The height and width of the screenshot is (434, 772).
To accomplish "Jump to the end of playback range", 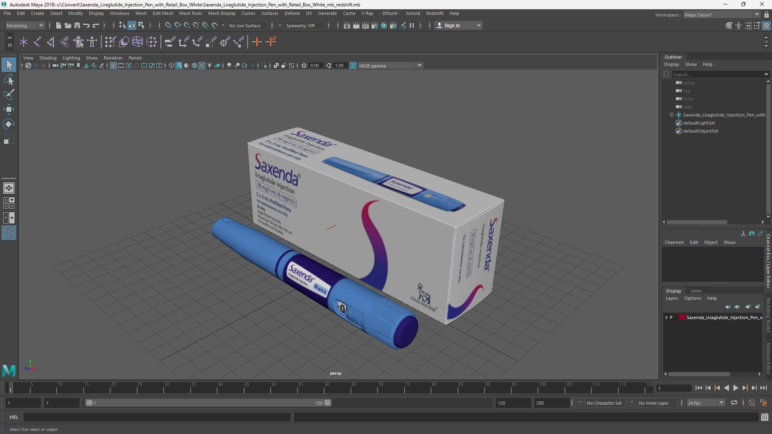I will click(763, 388).
